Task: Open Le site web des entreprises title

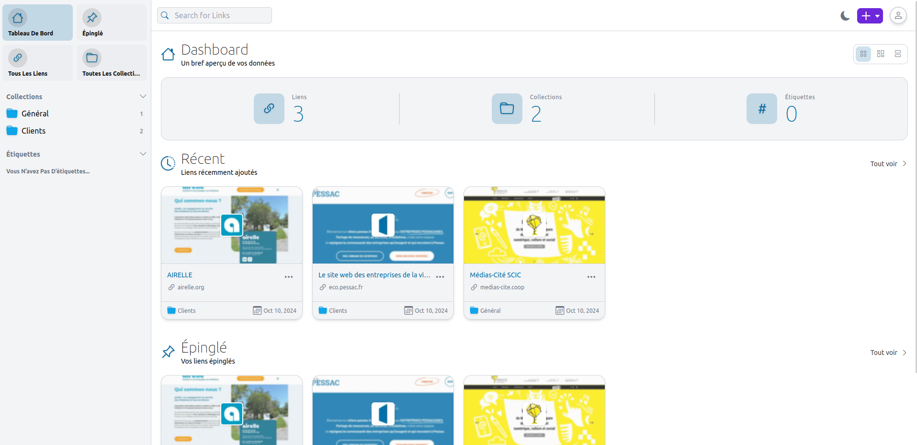Action: [x=374, y=275]
